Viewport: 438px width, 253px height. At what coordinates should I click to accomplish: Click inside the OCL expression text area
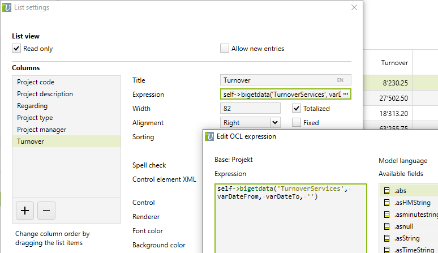pos(290,221)
